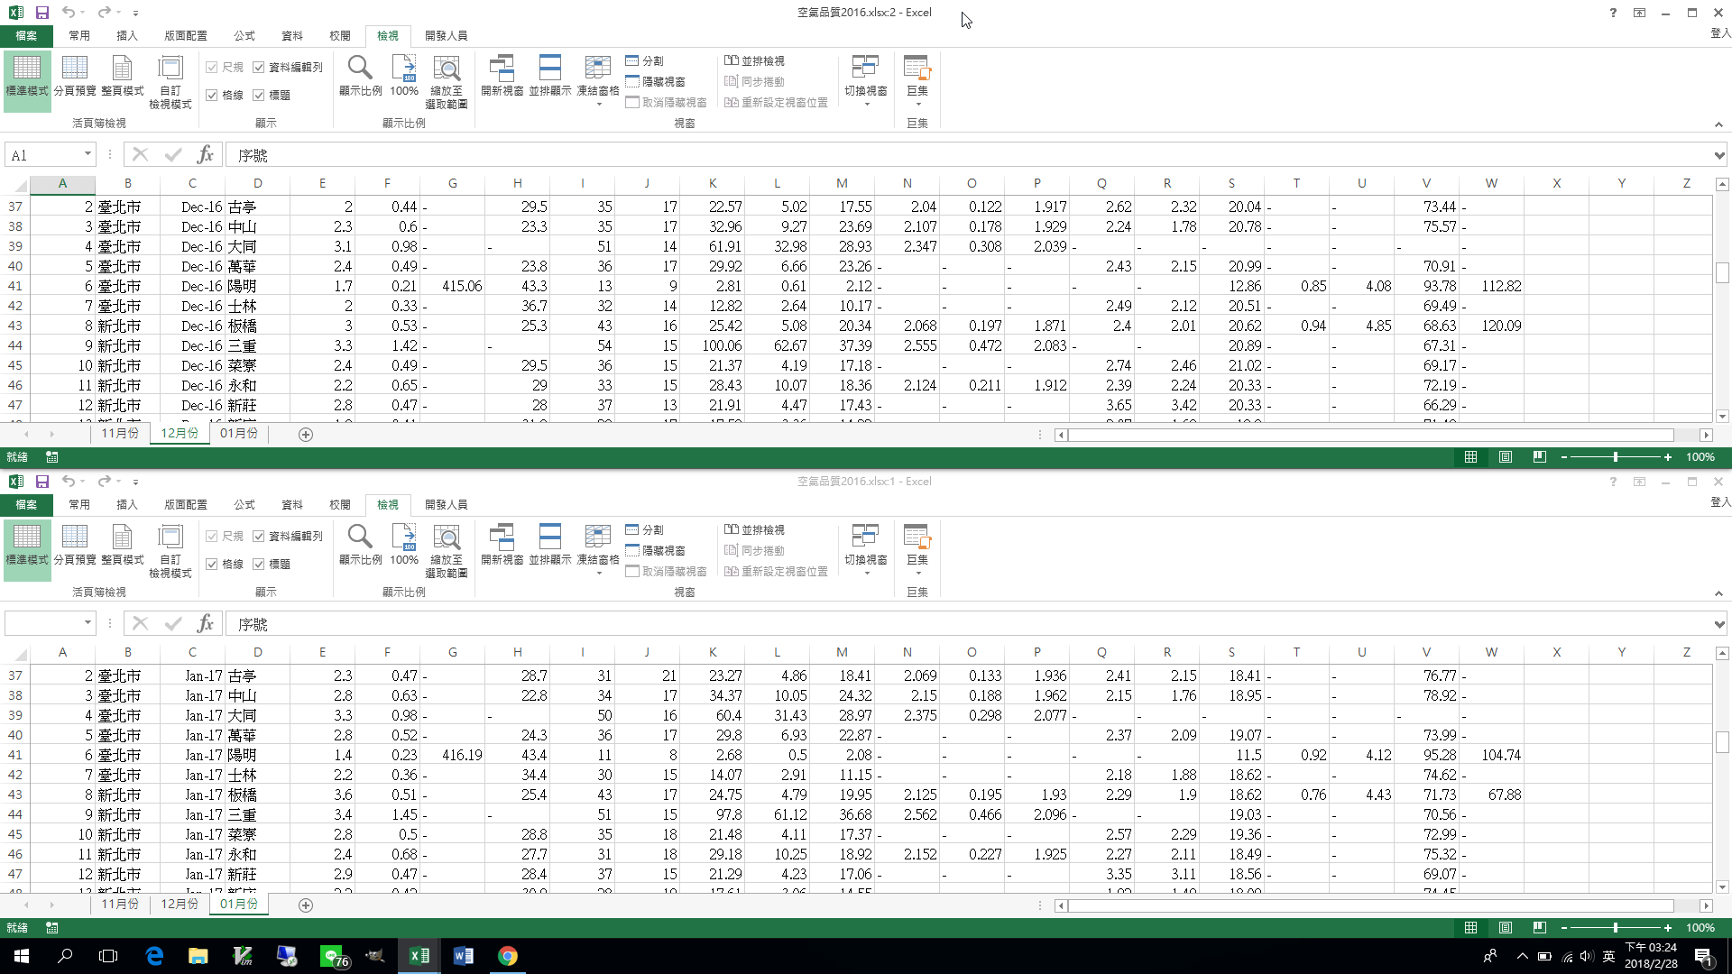Disable the 格線 gridlines checkbox
This screenshot has height=974, width=1732.
click(212, 94)
